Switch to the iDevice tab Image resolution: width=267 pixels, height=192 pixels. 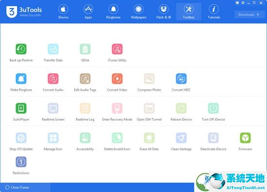pyautogui.click(x=63, y=12)
